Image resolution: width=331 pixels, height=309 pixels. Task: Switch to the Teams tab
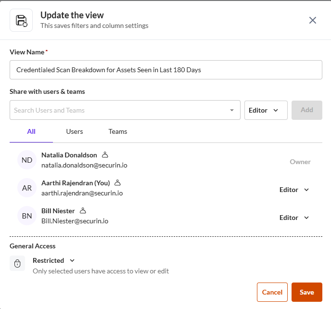[117, 131]
